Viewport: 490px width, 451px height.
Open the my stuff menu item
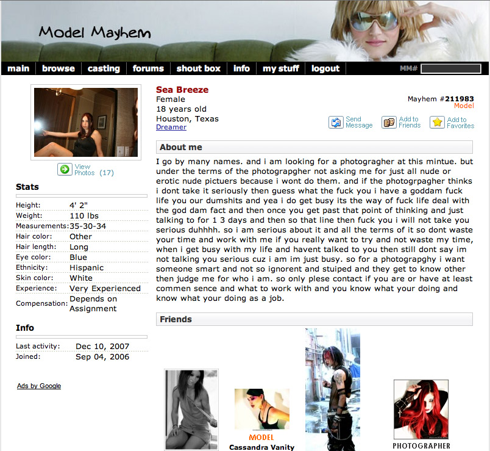(280, 68)
